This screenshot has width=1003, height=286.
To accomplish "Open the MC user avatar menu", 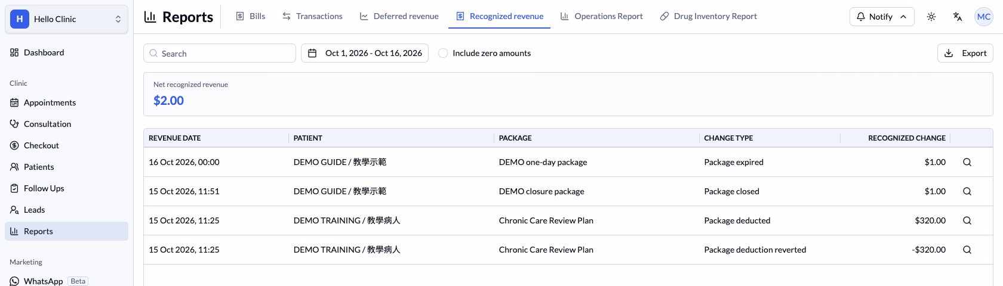I will pyautogui.click(x=984, y=17).
